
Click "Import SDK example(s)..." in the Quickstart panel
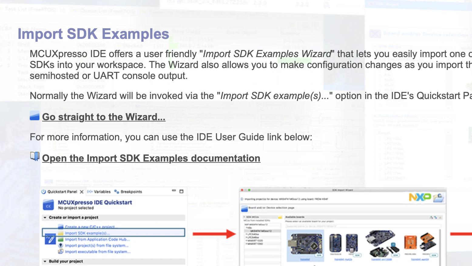(87, 233)
